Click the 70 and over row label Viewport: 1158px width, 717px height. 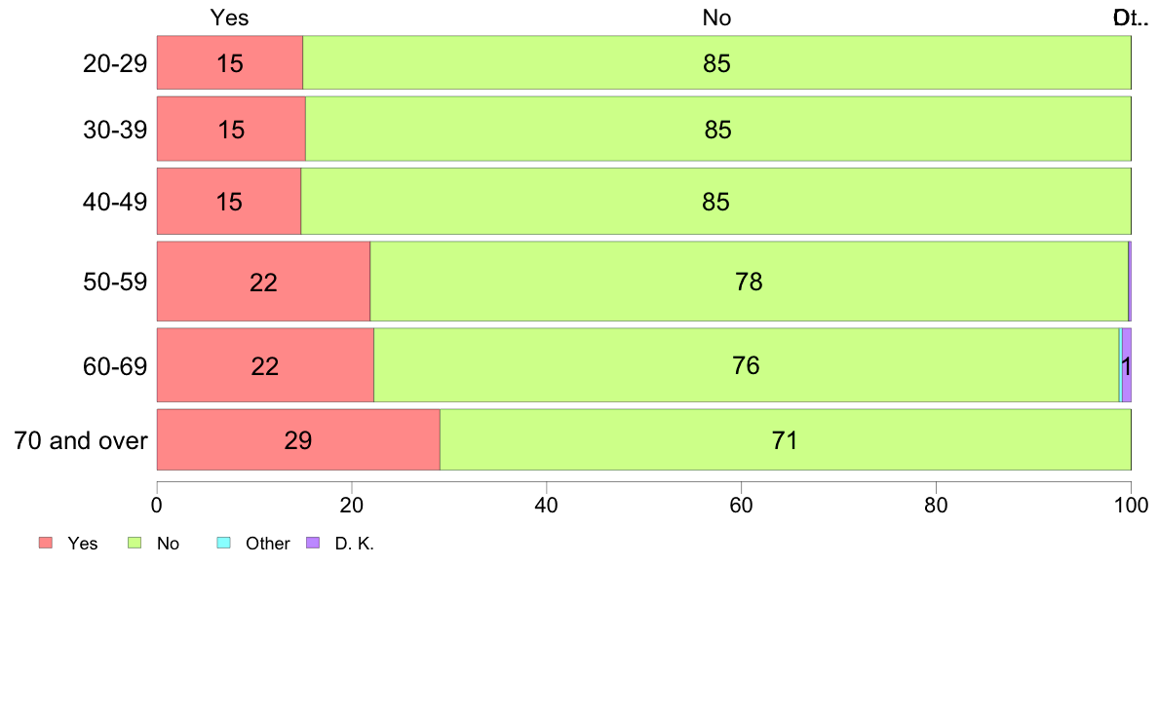pyautogui.click(x=81, y=441)
